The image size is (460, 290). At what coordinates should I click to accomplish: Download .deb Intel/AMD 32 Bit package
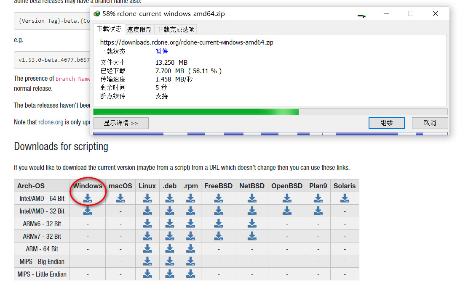tap(170, 211)
